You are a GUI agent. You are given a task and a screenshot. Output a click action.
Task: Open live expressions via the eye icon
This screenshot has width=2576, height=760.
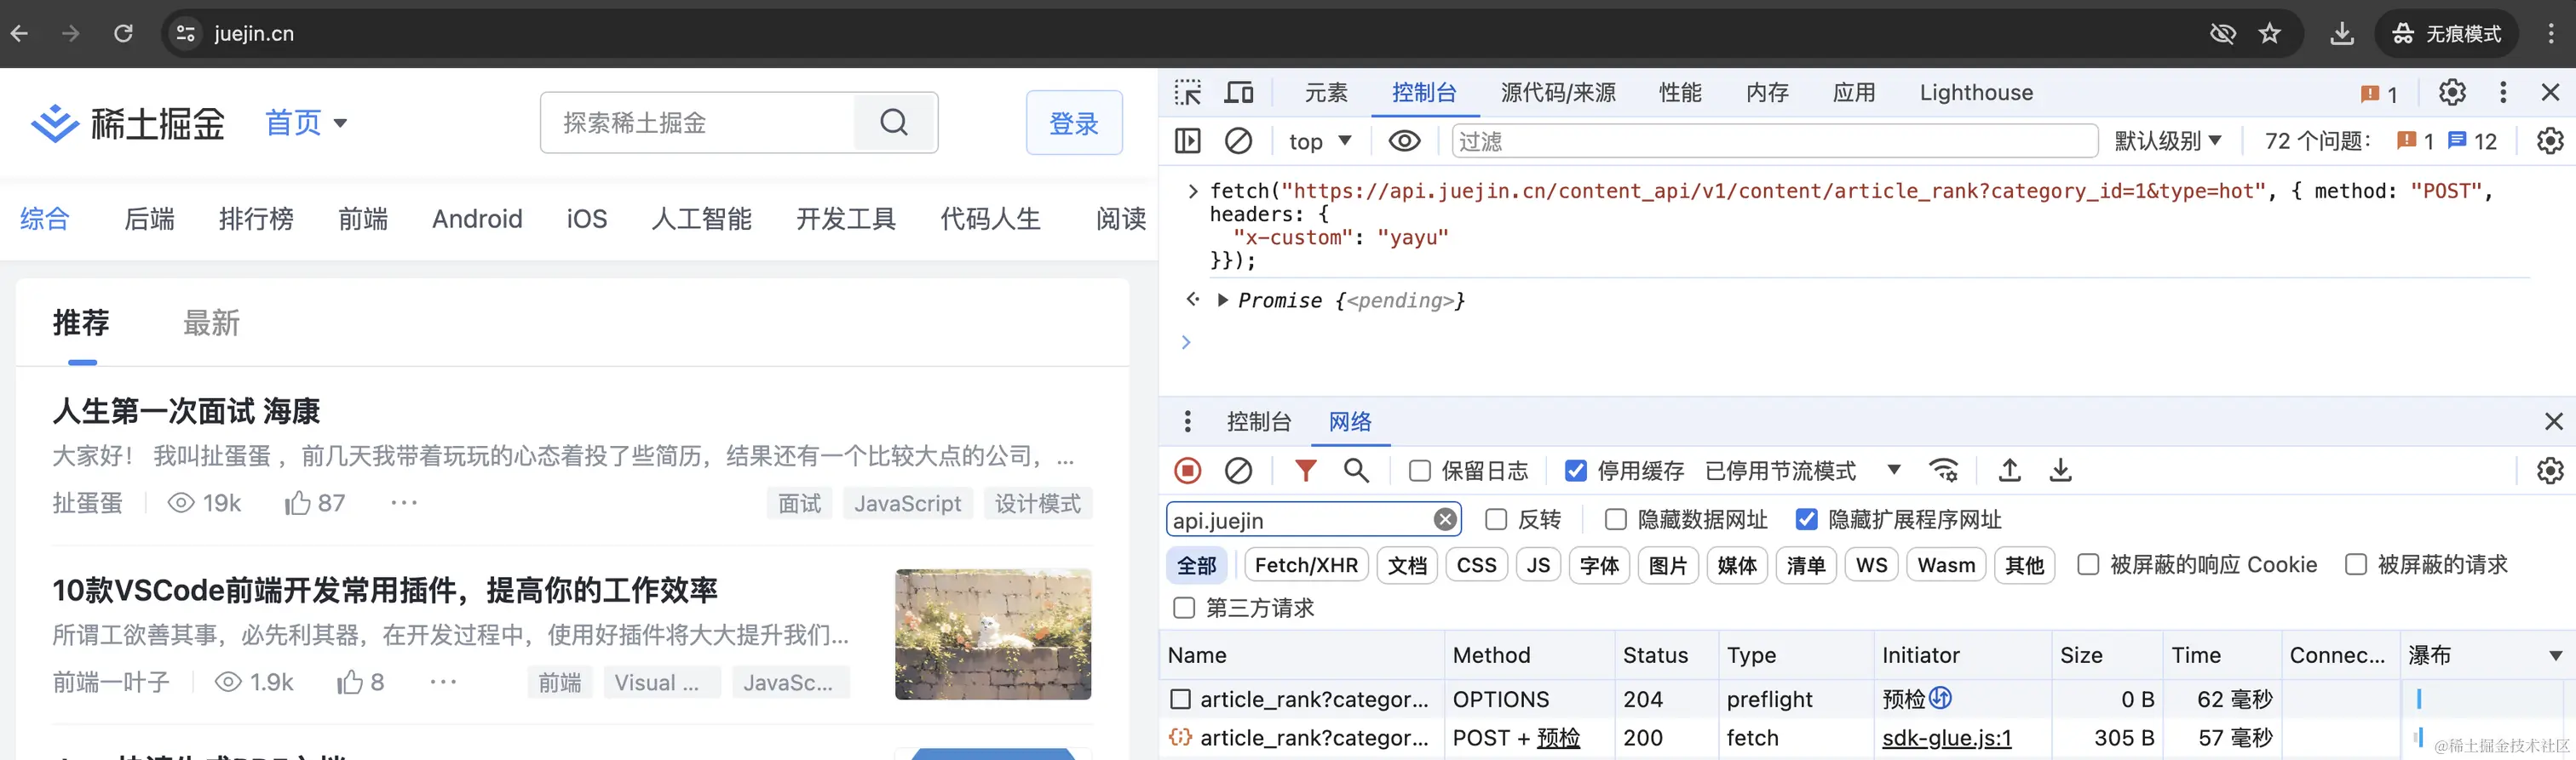pyautogui.click(x=1404, y=140)
